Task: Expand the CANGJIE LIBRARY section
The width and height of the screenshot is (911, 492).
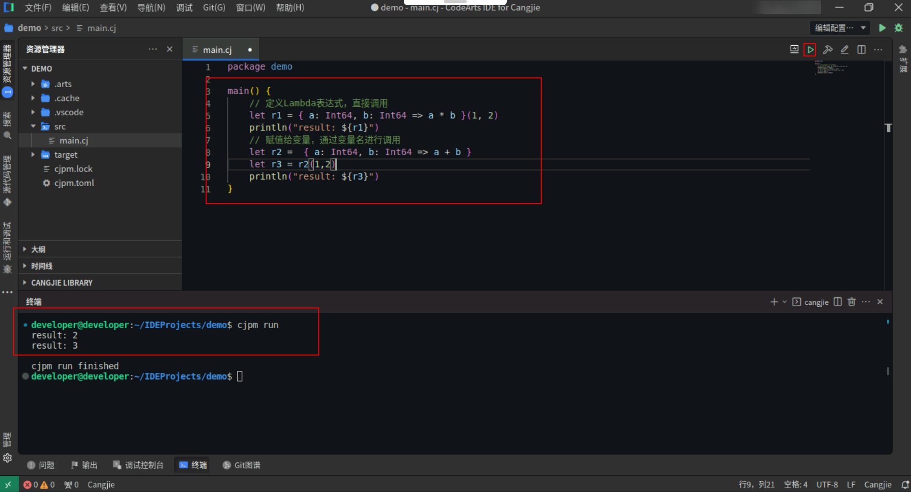Action: click(x=100, y=282)
